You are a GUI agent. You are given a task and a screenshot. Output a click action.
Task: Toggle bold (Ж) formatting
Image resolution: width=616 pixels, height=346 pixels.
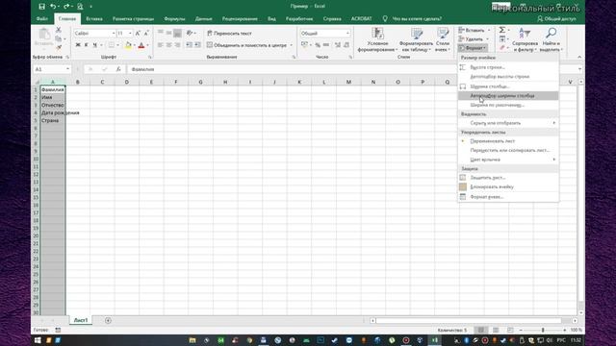tap(78, 45)
